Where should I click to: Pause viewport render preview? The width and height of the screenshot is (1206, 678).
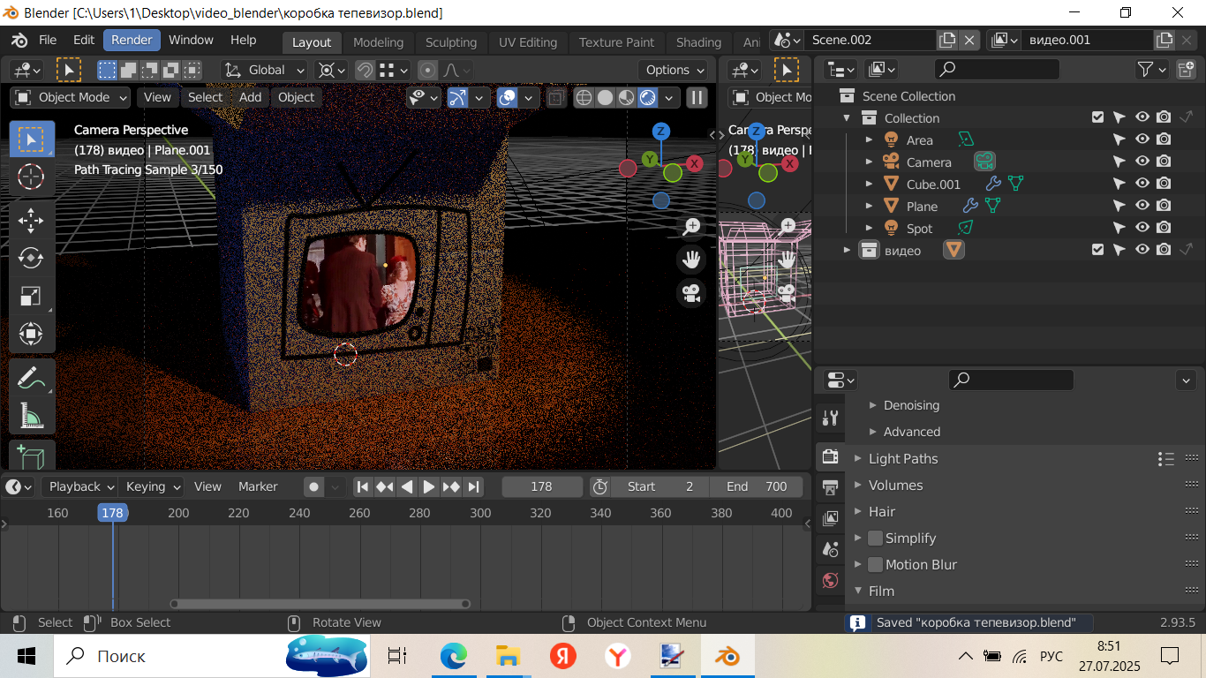tap(697, 98)
